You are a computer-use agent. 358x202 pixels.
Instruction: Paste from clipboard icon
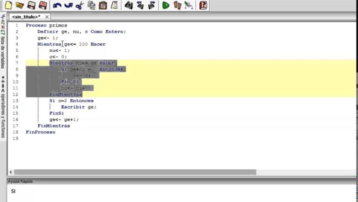[103, 6]
